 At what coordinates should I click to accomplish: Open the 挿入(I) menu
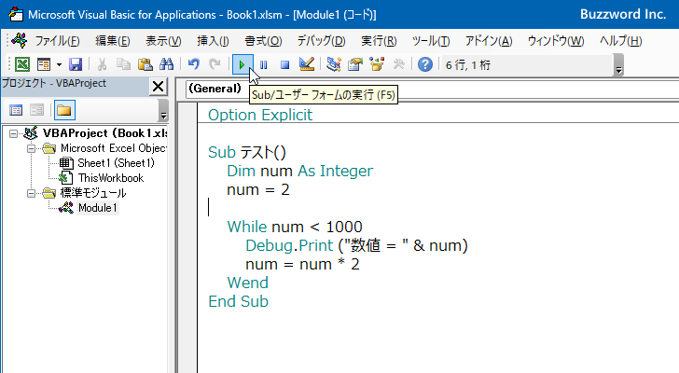pos(213,41)
